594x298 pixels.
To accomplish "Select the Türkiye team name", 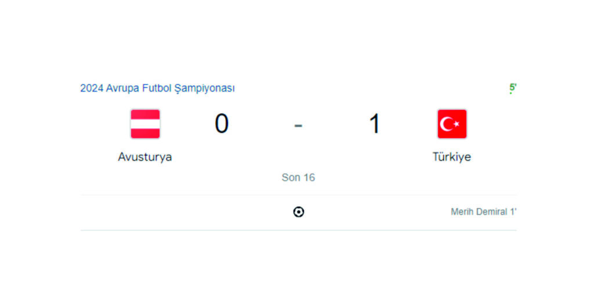I will pos(452,157).
